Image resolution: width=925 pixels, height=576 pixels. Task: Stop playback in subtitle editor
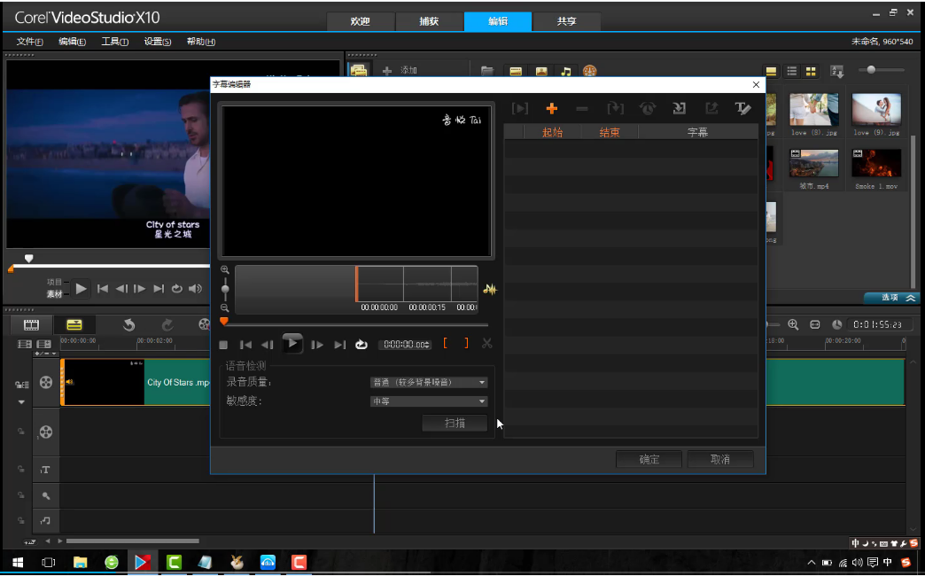[x=223, y=345]
